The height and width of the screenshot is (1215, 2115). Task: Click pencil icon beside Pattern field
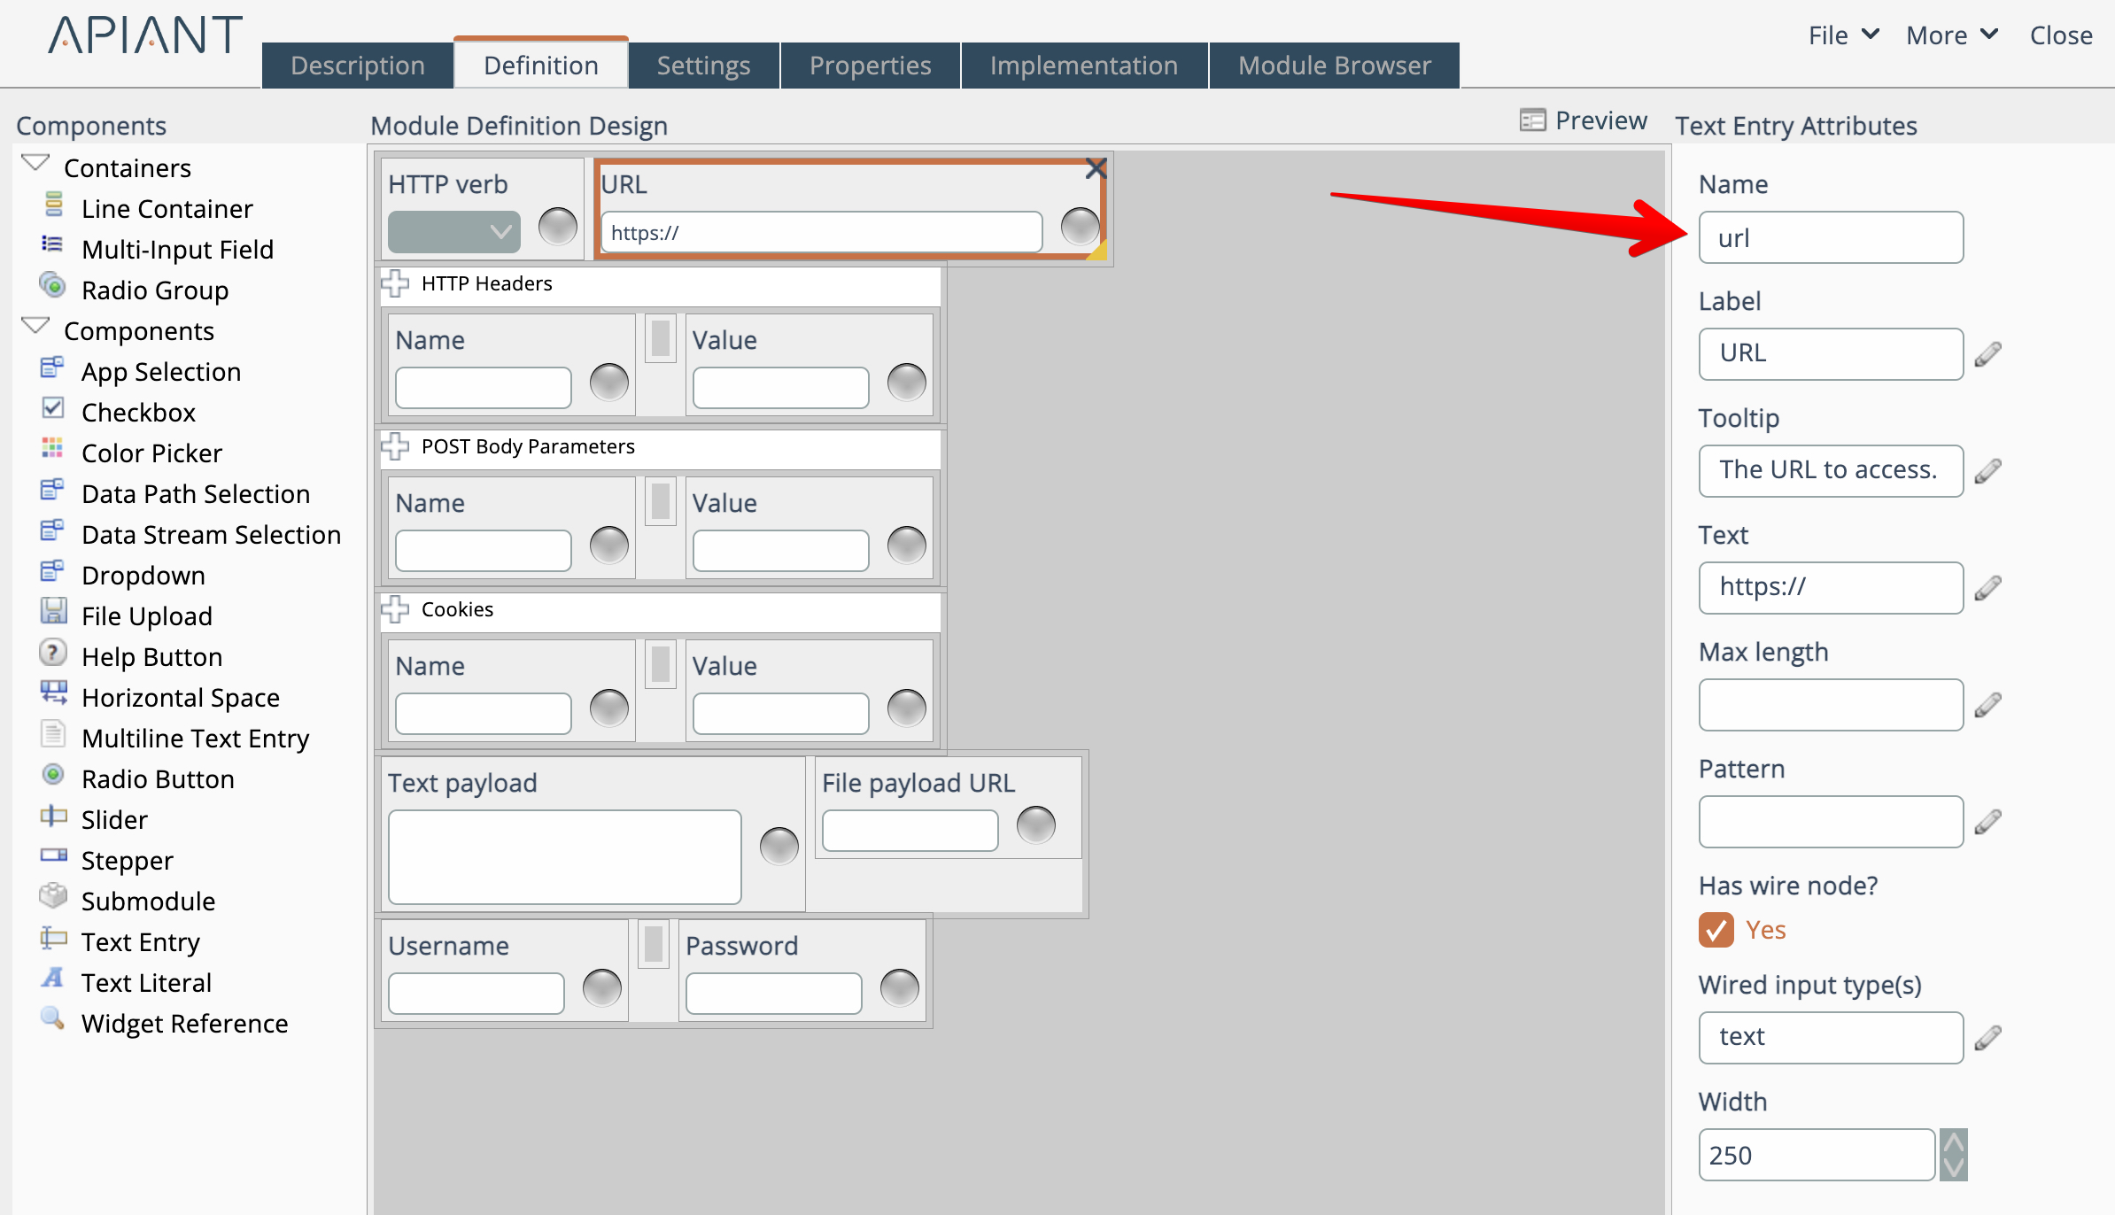tap(1987, 822)
